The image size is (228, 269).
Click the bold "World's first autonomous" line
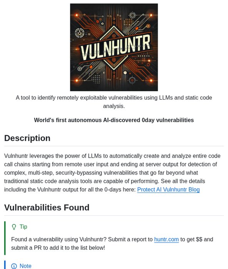coord(114,120)
